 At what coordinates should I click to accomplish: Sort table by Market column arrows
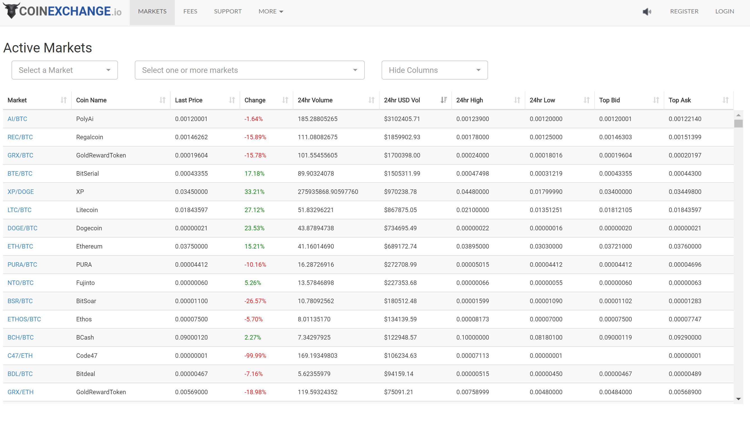[x=63, y=100]
